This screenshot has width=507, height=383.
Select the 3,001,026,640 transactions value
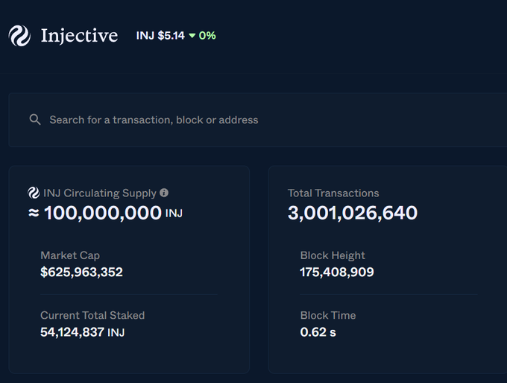353,213
